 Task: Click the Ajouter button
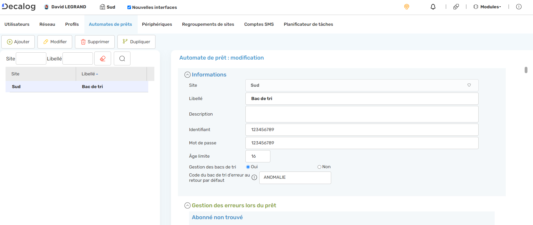coord(18,42)
